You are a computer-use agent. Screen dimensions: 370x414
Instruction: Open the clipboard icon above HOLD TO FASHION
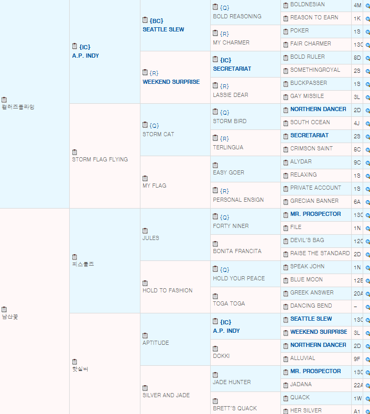[x=145, y=283]
